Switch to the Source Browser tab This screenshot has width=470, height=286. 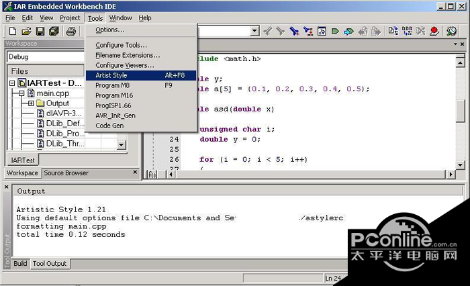pyautogui.click(x=66, y=173)
